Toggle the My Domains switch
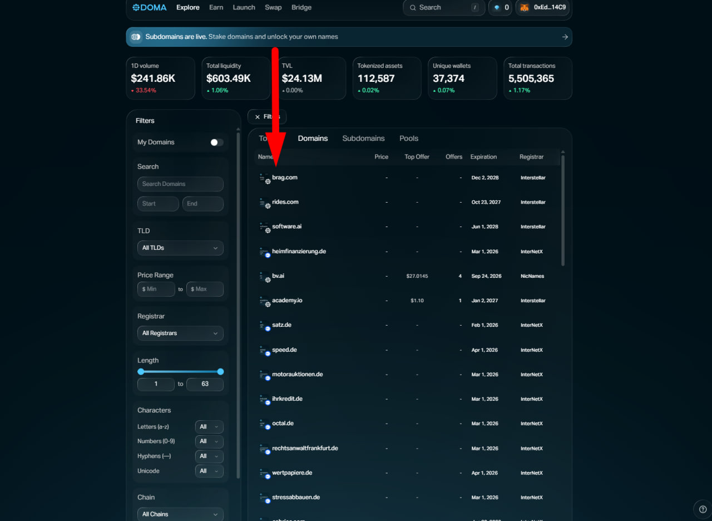The width and height of the screenshot is (712, 521). pyautogui.click(x=216, y=142)
